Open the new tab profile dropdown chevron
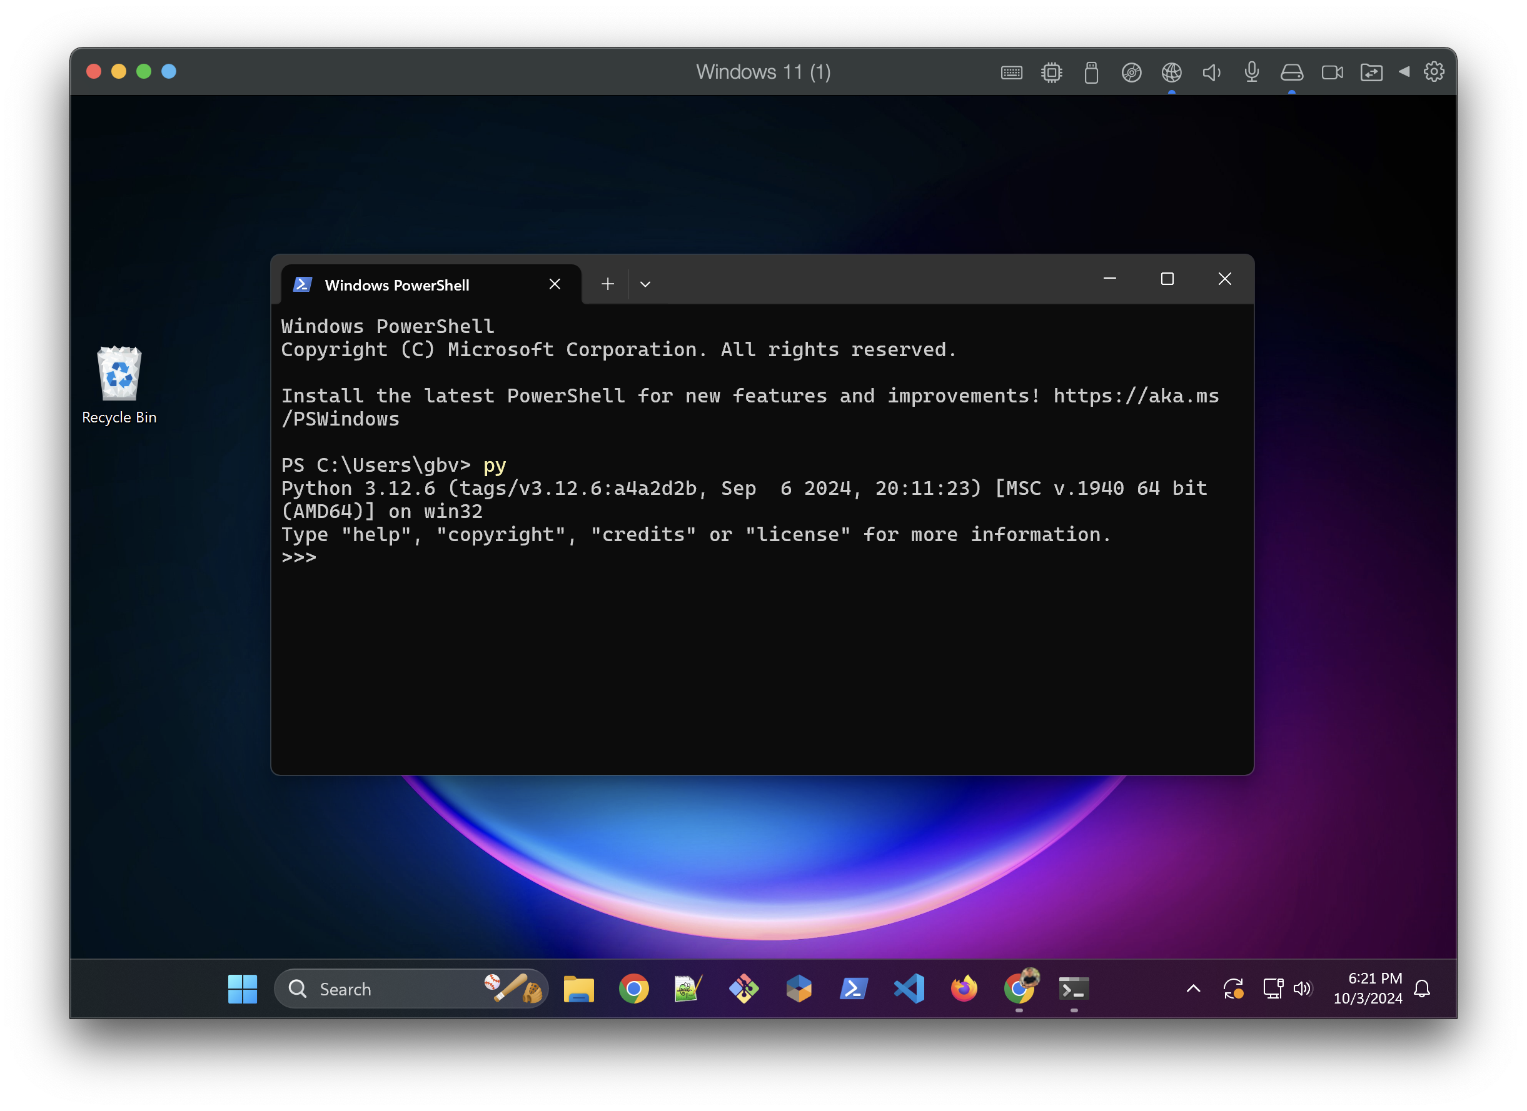The width and height of the screenshot is (1527, 1111). point(645,285)
